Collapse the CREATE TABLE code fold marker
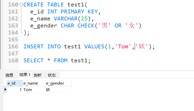 [21, 5]
